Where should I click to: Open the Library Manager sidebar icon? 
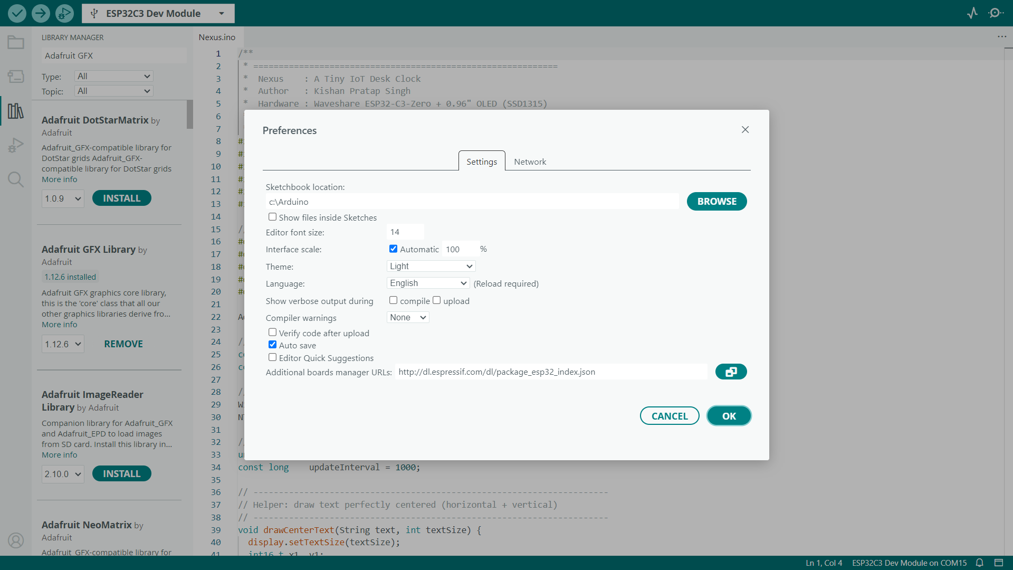pyautogui.click(x=16, y=111)
